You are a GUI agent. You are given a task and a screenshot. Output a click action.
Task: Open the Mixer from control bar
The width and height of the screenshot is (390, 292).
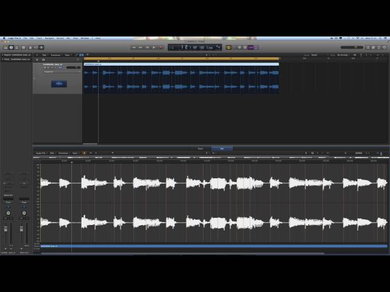pos(36,47)
